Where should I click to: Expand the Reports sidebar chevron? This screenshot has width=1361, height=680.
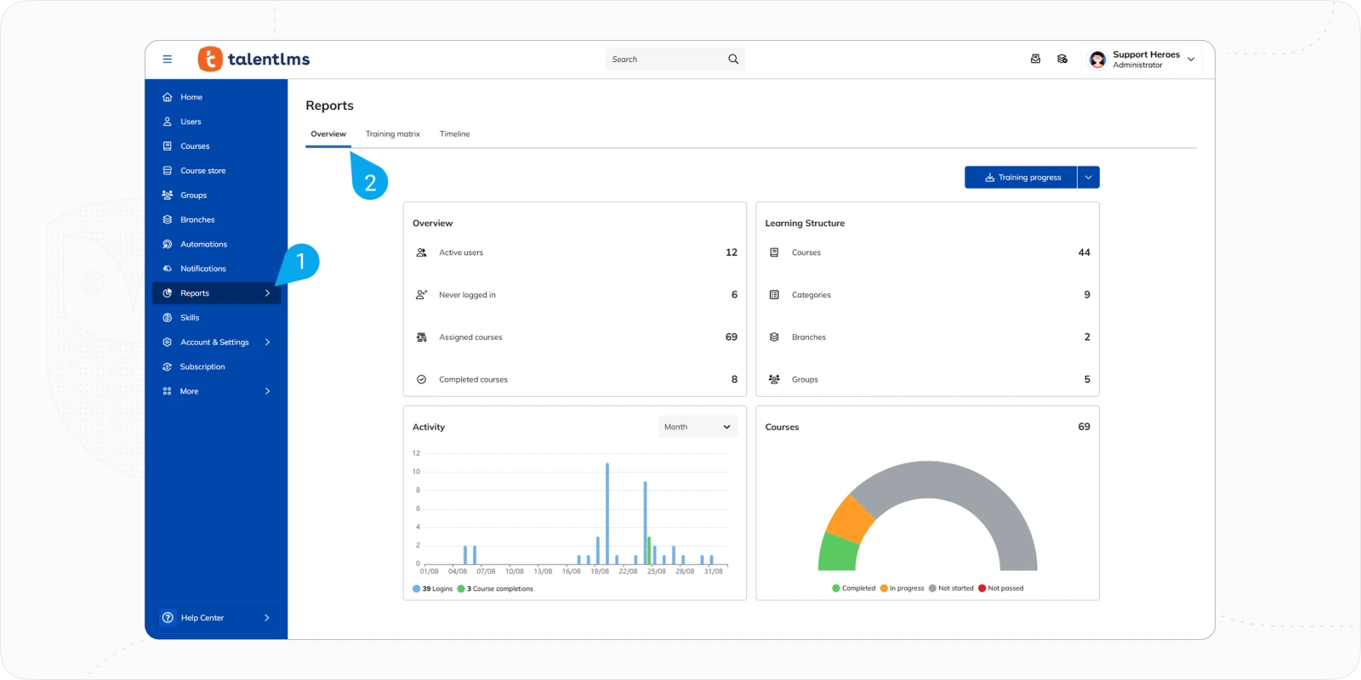click(267, 293)
